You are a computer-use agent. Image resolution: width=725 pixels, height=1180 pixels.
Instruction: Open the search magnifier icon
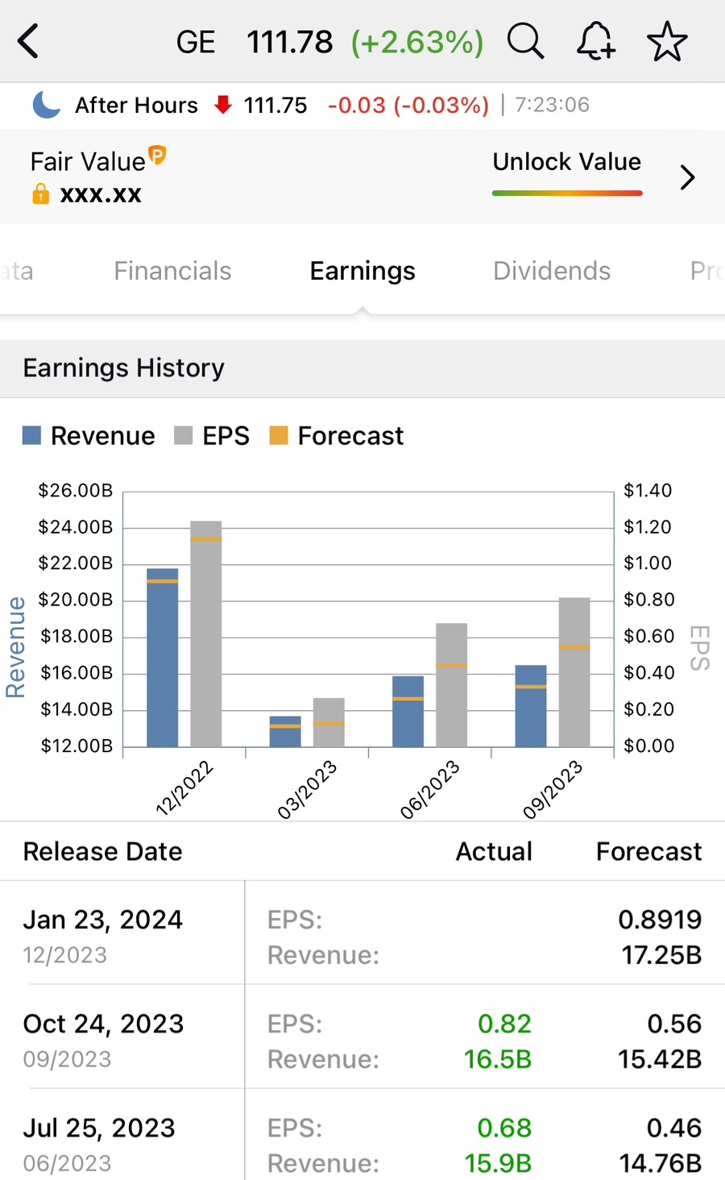coord(525,41)
